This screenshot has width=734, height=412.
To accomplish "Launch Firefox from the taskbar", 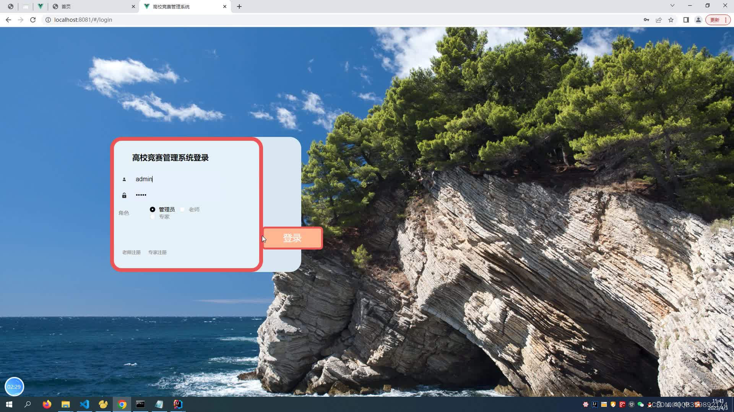I will pos(47,404).
